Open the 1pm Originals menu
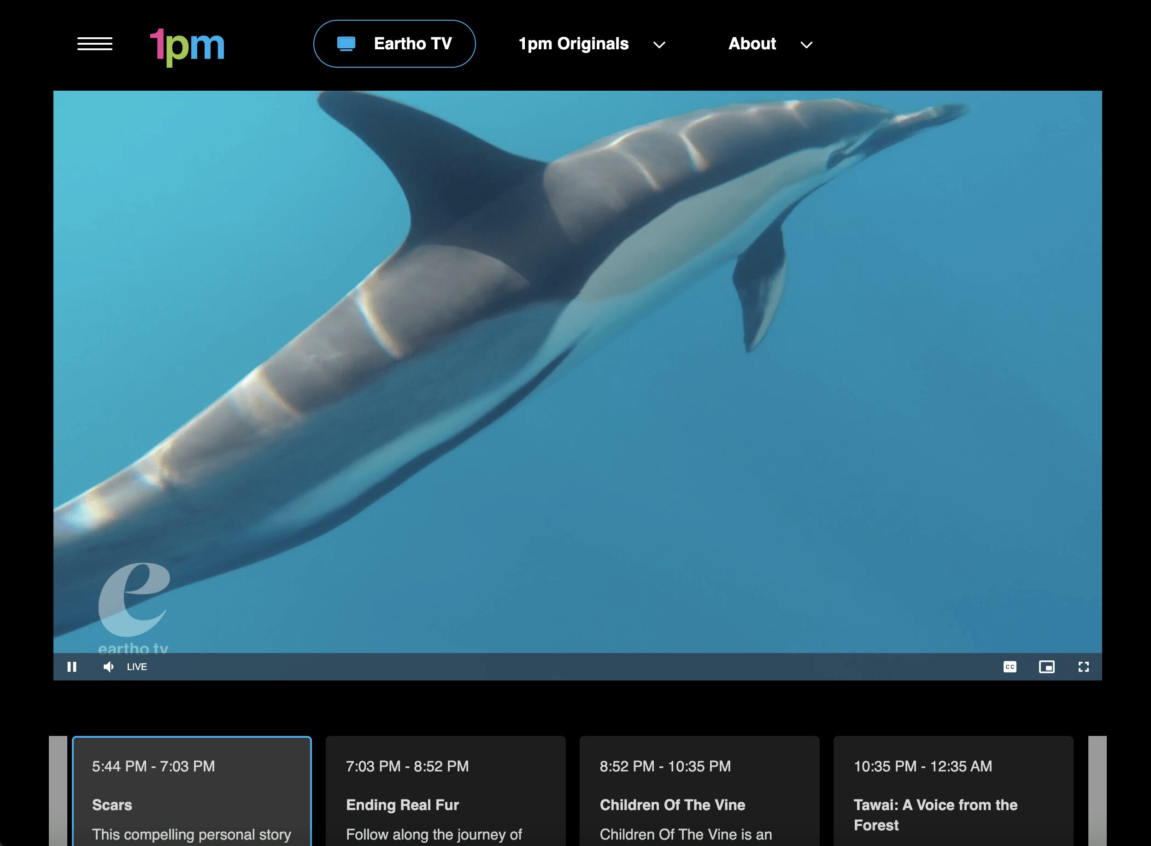The height and width of the screenshot is (846, 1151). [573, 44]
